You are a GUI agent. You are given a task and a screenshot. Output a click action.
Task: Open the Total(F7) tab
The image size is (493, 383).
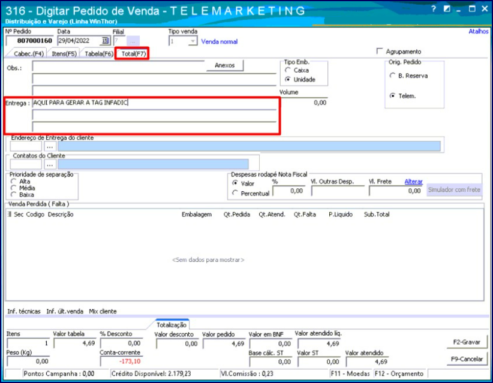pos(134,54)
